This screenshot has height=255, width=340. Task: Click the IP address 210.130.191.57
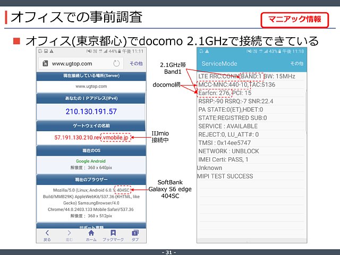(x=91, y=112)
